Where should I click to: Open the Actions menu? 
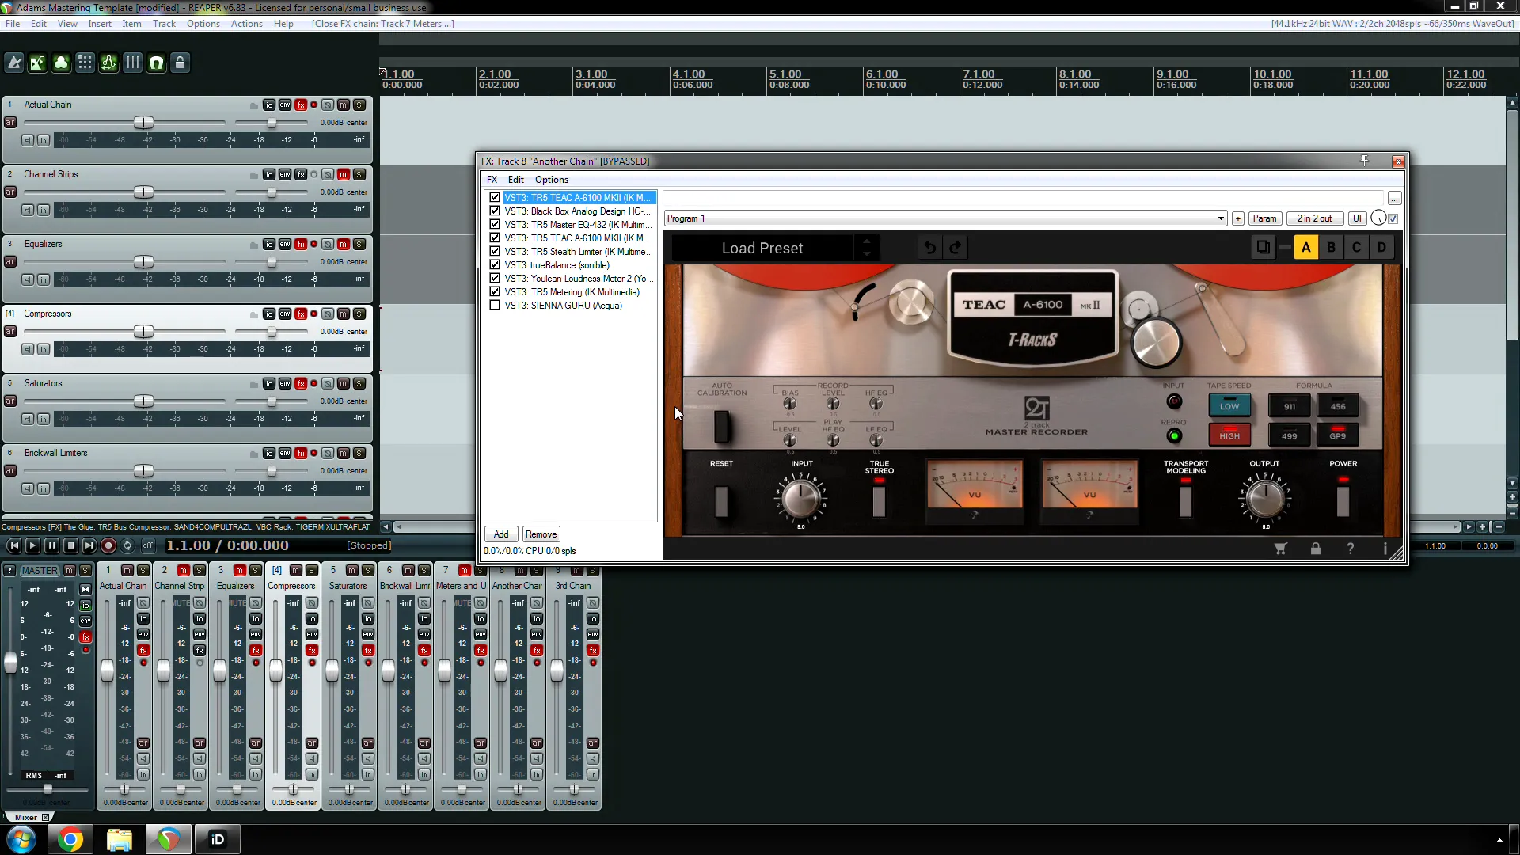tap(246, 24)
